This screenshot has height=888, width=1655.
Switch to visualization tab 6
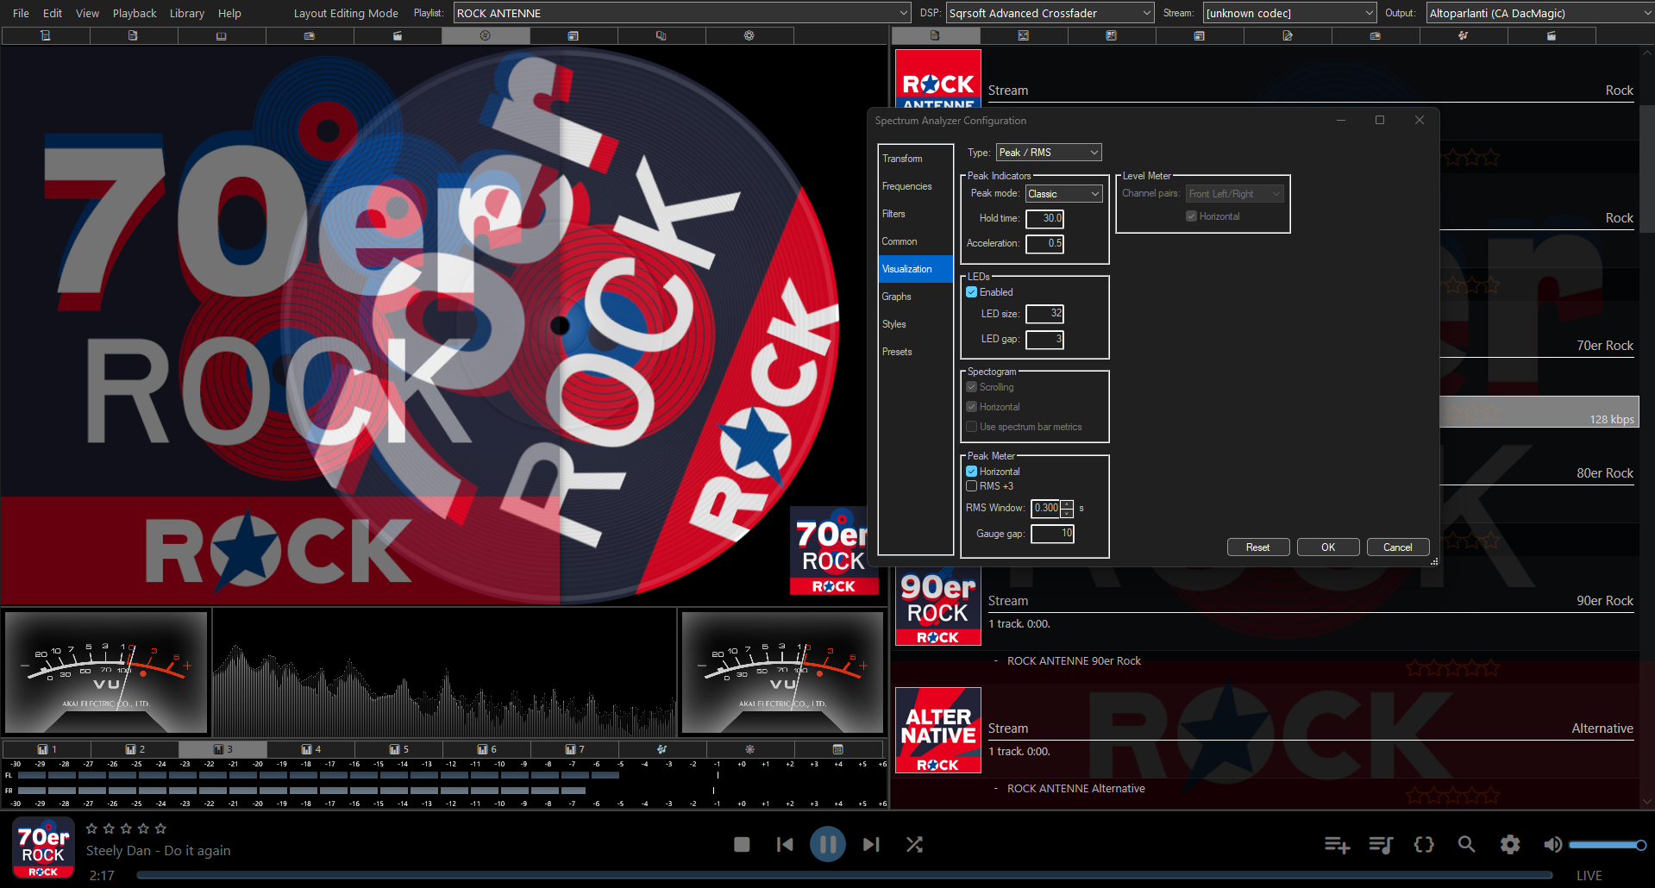click(x=487, y=749)
